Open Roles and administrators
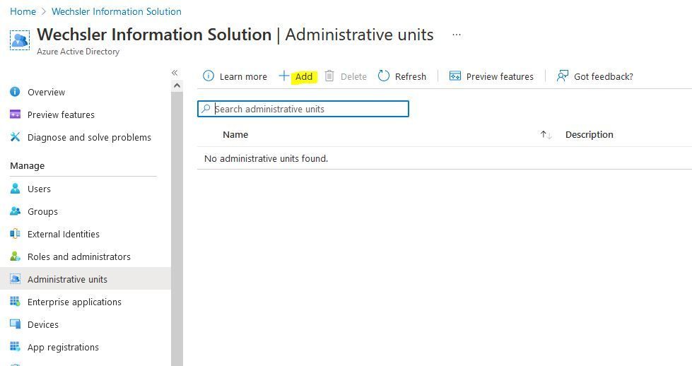 tap(79, 256)
